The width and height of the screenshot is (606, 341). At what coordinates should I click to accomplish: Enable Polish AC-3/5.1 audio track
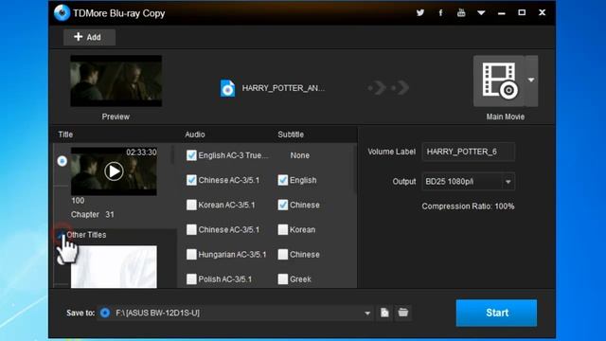tap(191, 279)
